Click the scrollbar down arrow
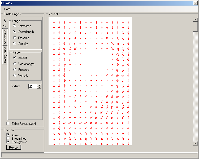 coord(195,143)
